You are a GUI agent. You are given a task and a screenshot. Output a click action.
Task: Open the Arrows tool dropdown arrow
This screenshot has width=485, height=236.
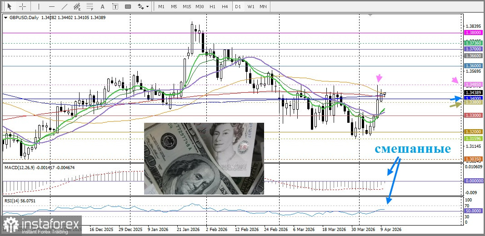[148, 6]
